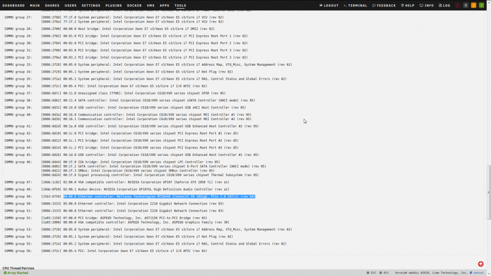Image resolution: width=491 pixels, height=276 pixels.
Task: Click the 45C temperature reading
Action: click(x=384, y=273)
